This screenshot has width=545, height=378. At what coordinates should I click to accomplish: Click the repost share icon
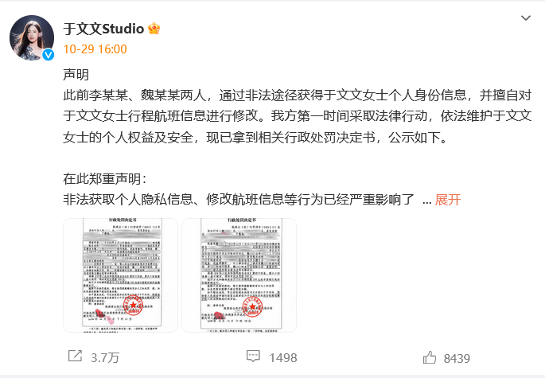click(x=75, y=356)
